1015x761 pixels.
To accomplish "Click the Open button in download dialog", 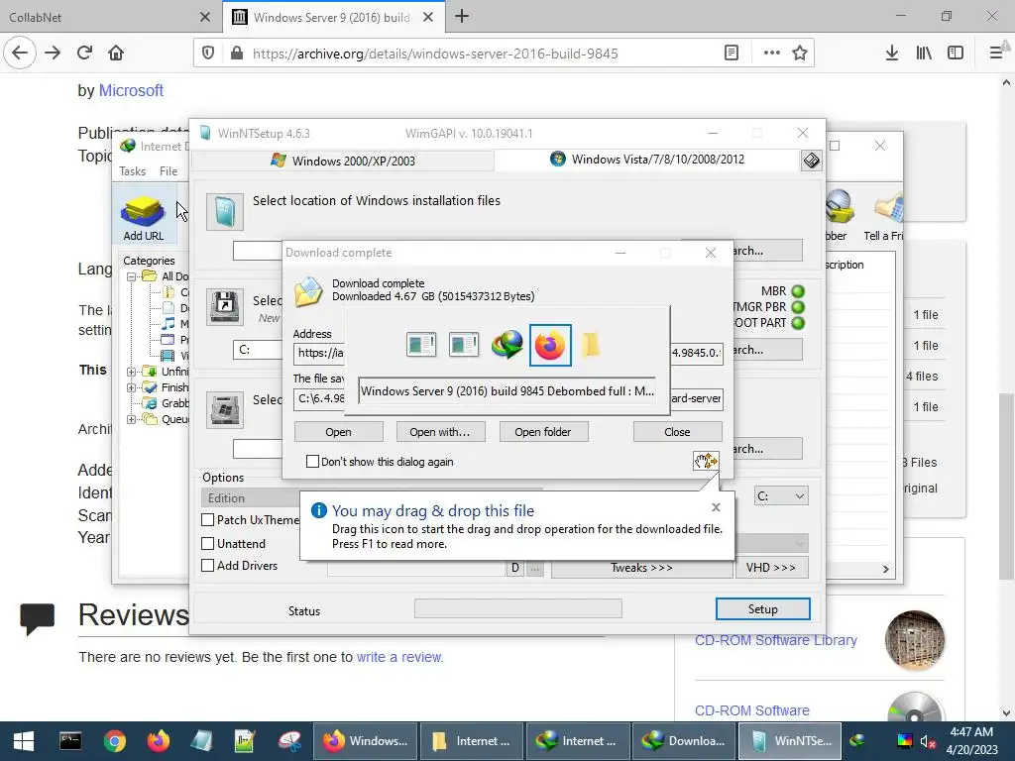I will click(339, 432).
